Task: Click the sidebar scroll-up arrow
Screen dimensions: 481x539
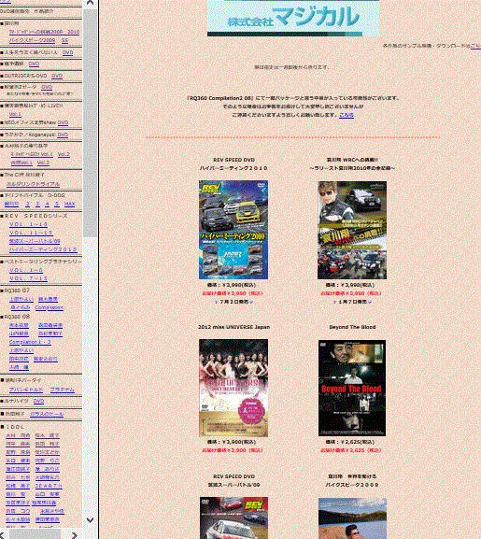Action: pos(90,3)
